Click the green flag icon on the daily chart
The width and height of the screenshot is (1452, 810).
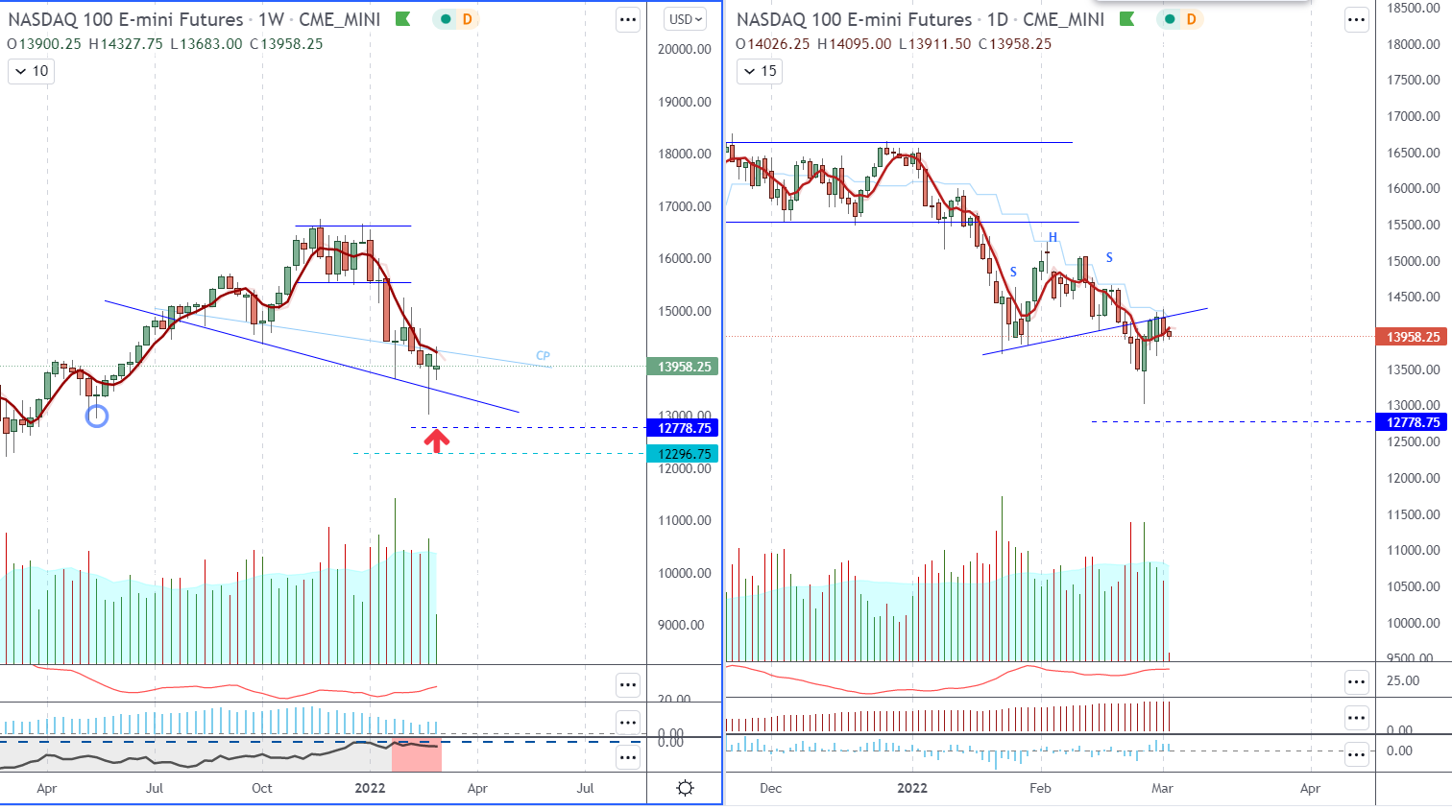(1127, 19)
